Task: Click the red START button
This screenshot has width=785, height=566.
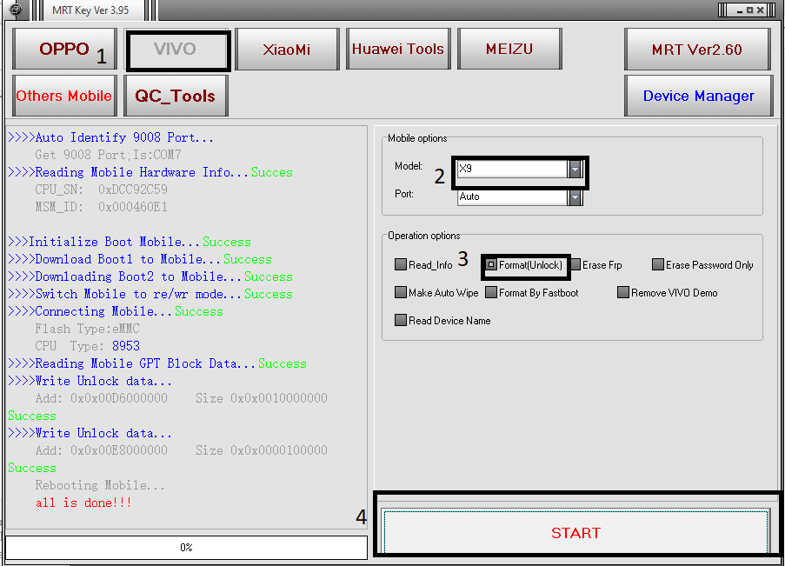Action: tap(575, 532)
